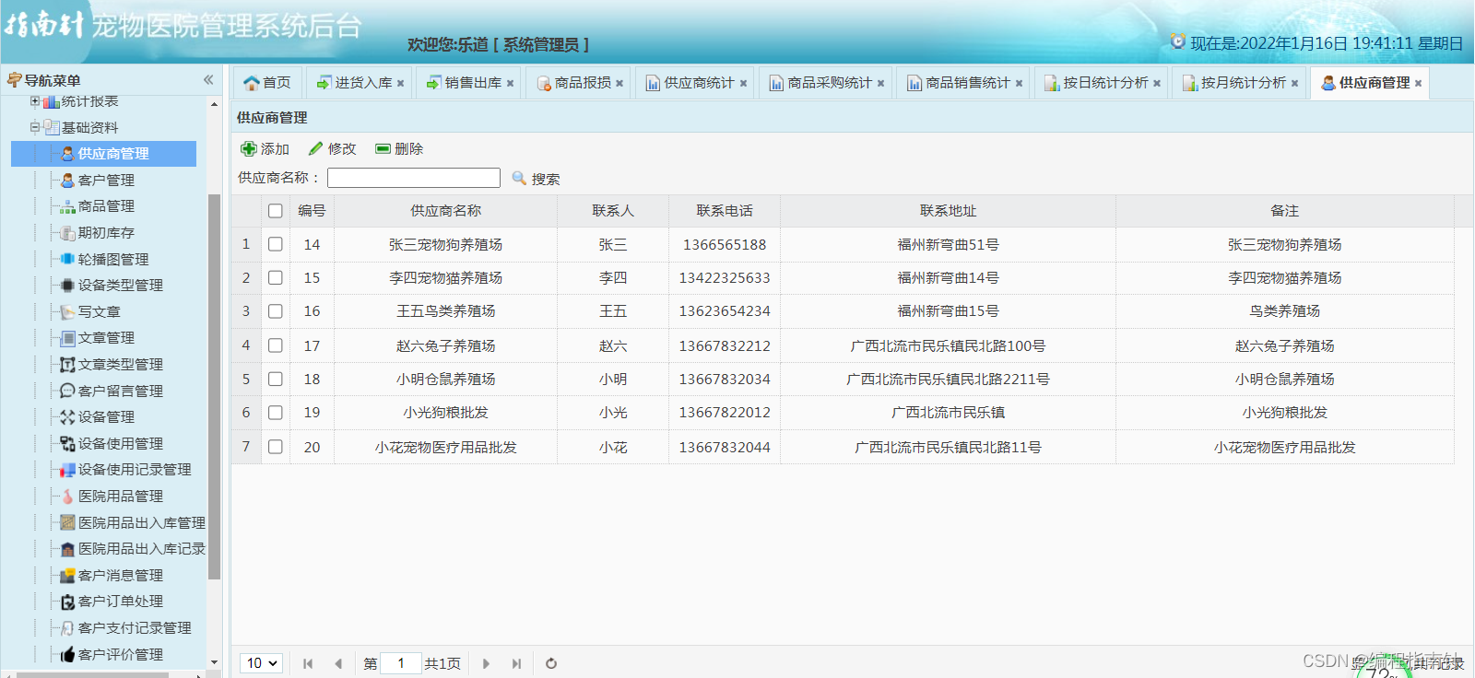This screenshot has width=1475, height=678.
Task: Click the sidebar vertical scrollbar thumb
Action: (x=214, y=387)
